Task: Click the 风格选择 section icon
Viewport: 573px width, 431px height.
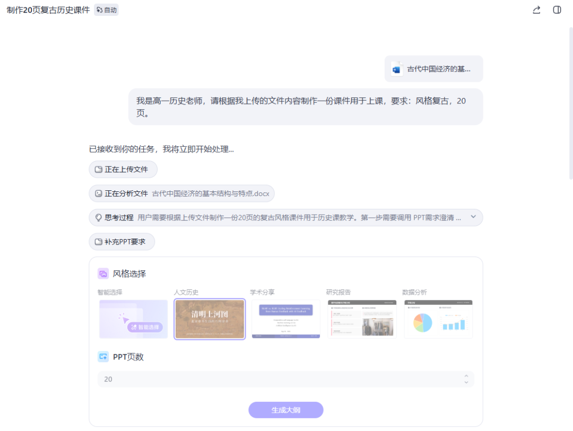Action: point(103,274)
